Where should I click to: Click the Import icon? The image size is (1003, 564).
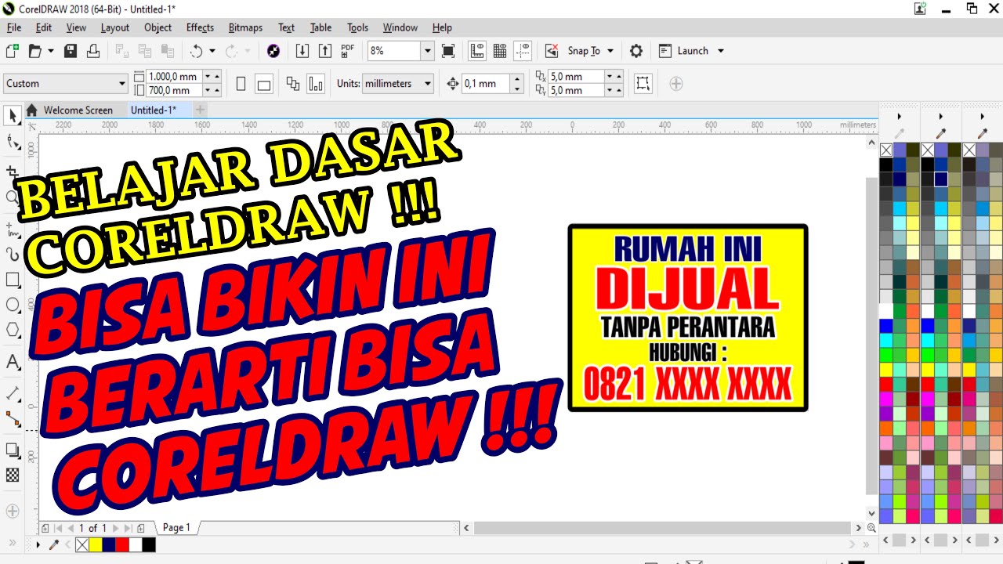click(x=302, y=51)
